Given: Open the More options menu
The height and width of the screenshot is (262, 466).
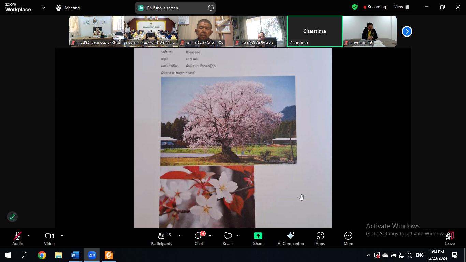Looking at the screenshot, I should pos(348,238).
